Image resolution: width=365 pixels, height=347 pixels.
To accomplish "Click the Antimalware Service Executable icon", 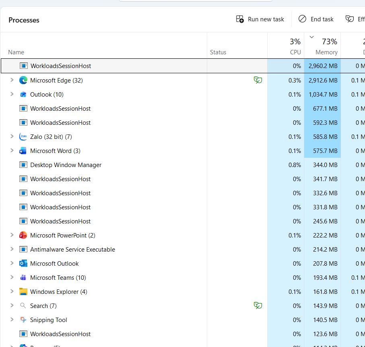I will point(23,250).
